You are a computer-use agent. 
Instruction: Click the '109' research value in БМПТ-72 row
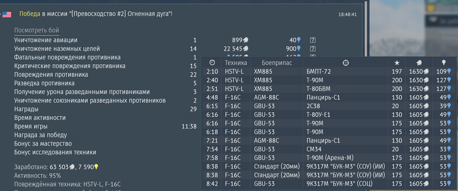(441, 71)
